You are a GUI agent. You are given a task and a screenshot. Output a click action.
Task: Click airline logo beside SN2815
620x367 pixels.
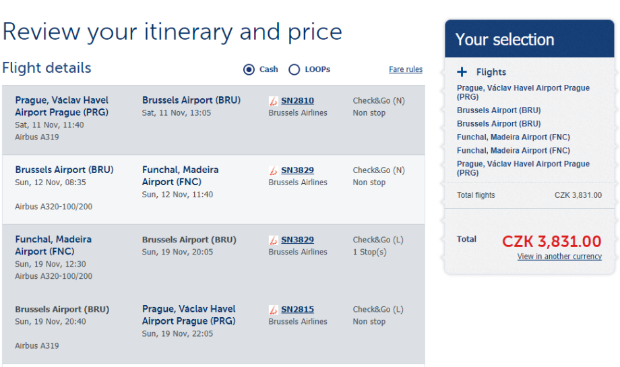(x=273, y=310)
